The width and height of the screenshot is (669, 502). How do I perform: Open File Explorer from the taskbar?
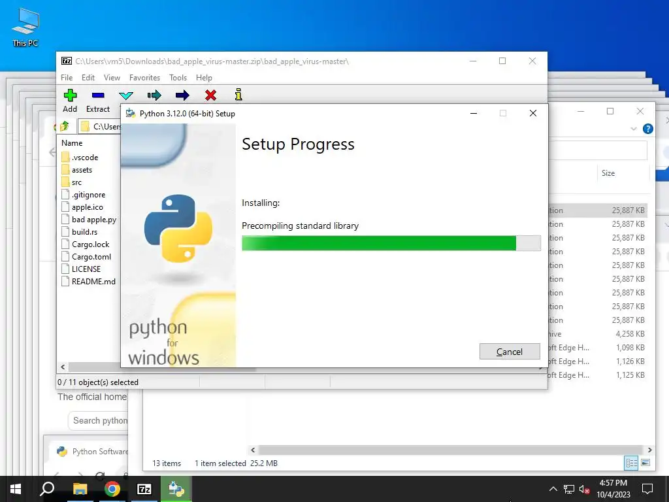(x=80, y=489)
